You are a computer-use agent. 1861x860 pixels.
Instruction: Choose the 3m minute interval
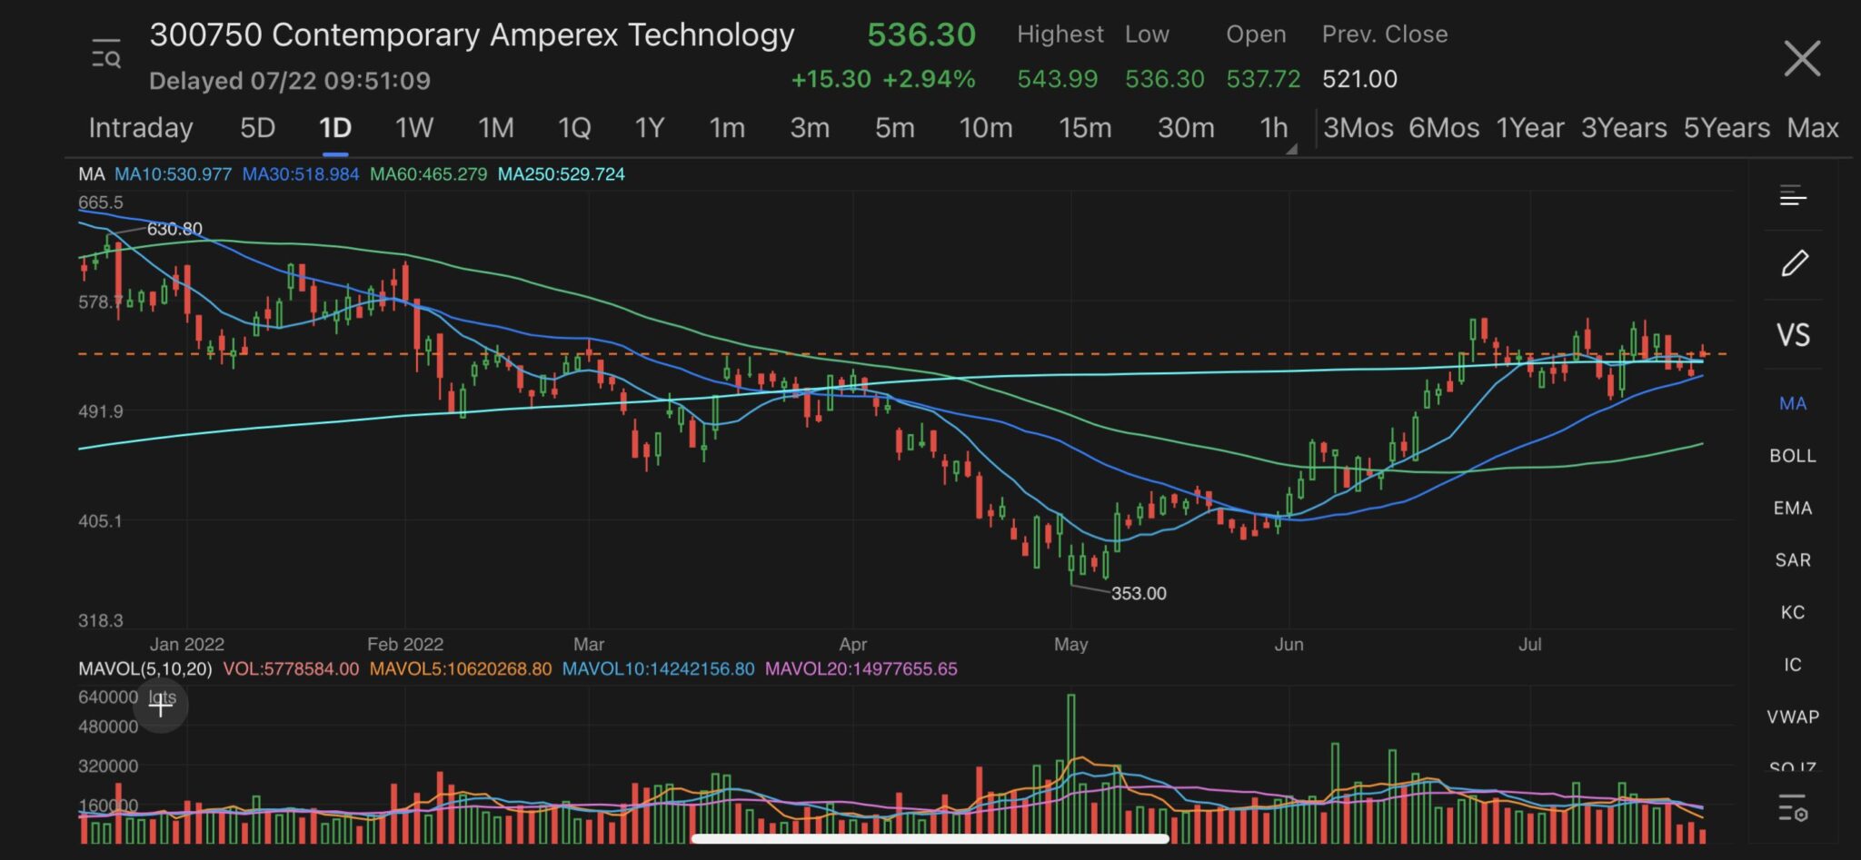[810, 128]
